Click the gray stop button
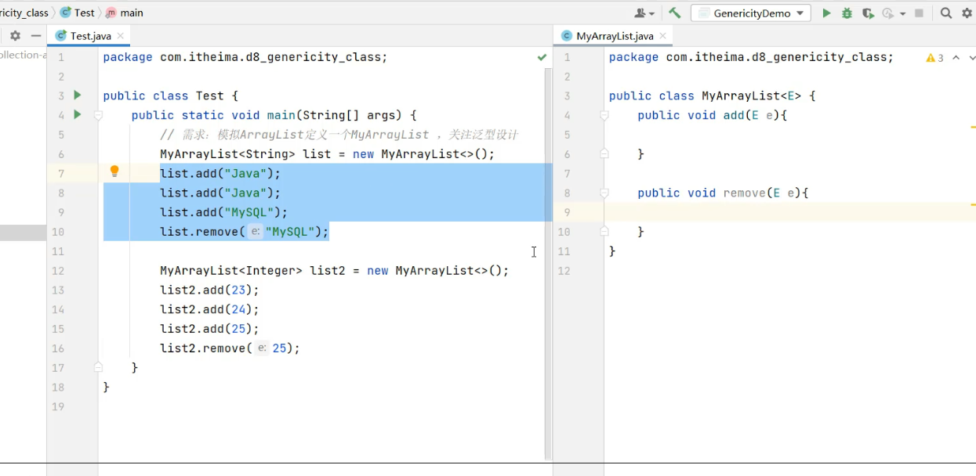 pyautogui.click(x=920, y=13)
